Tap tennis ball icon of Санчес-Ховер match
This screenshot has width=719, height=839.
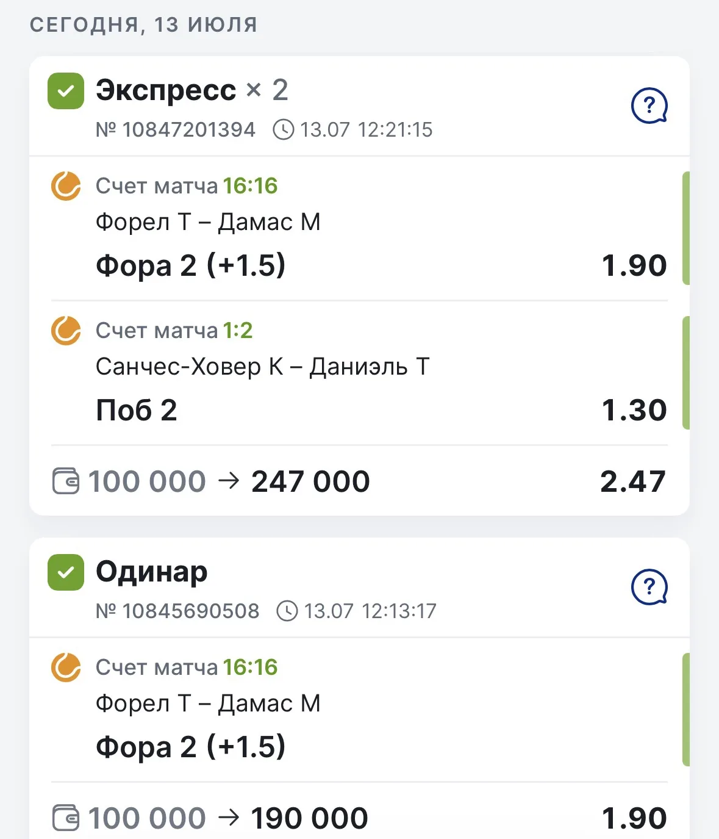point(66,331)
